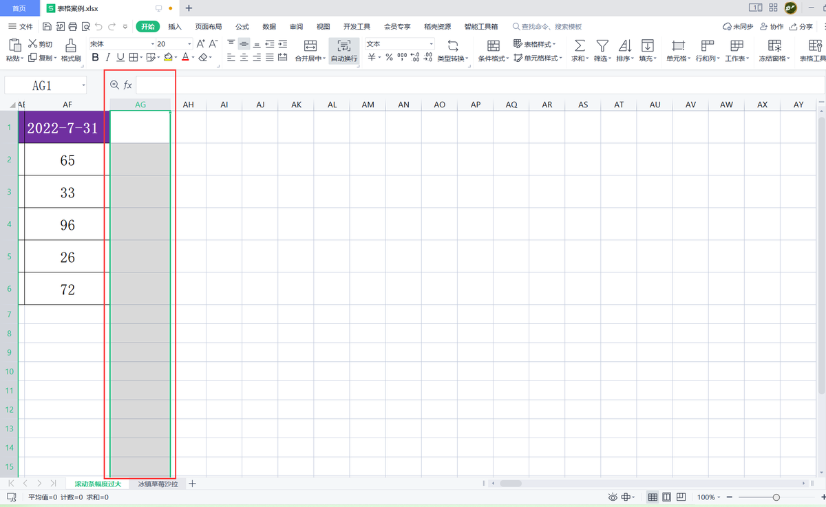Click the Merge and Center (合并居中) icon
Image resolution: width=826 pixels, height=507 pixels.
click(310, 45)
